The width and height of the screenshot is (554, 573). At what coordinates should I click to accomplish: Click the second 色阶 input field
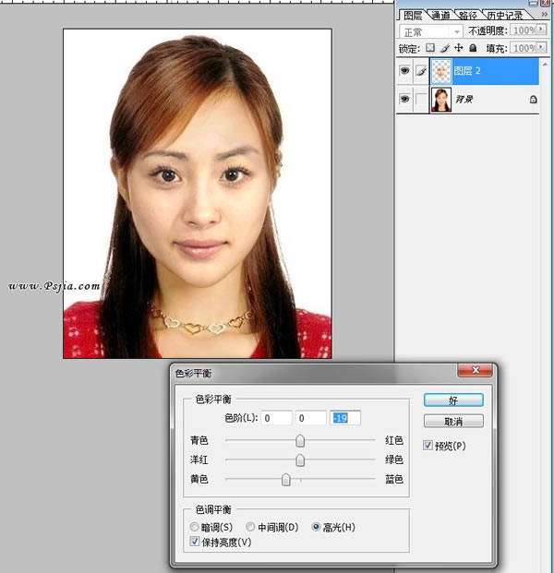310,418
